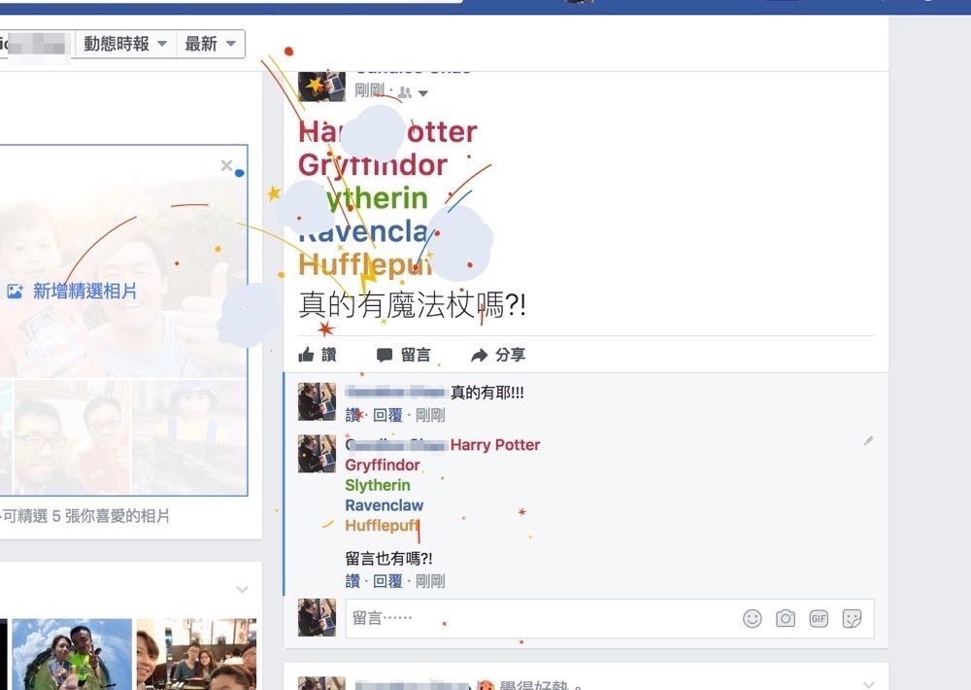Open options chevron of the next post
This screenshot has width=971, height=690.
[868, 684]
